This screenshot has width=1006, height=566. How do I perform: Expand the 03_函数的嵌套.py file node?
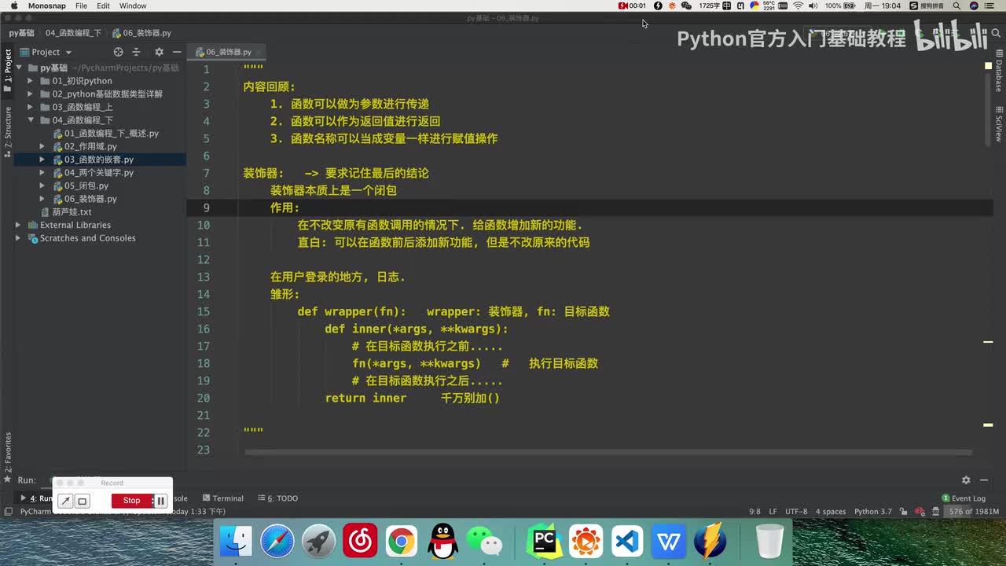point(42,160)
